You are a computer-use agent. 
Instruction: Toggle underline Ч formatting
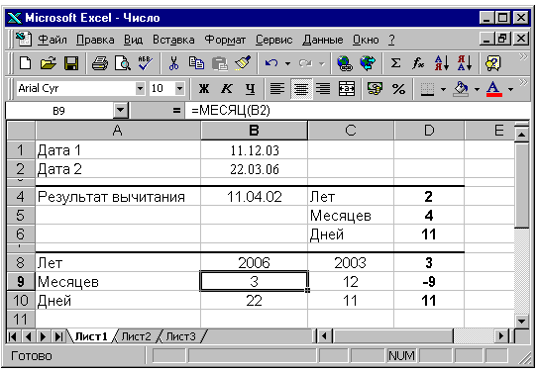[250, 89]
